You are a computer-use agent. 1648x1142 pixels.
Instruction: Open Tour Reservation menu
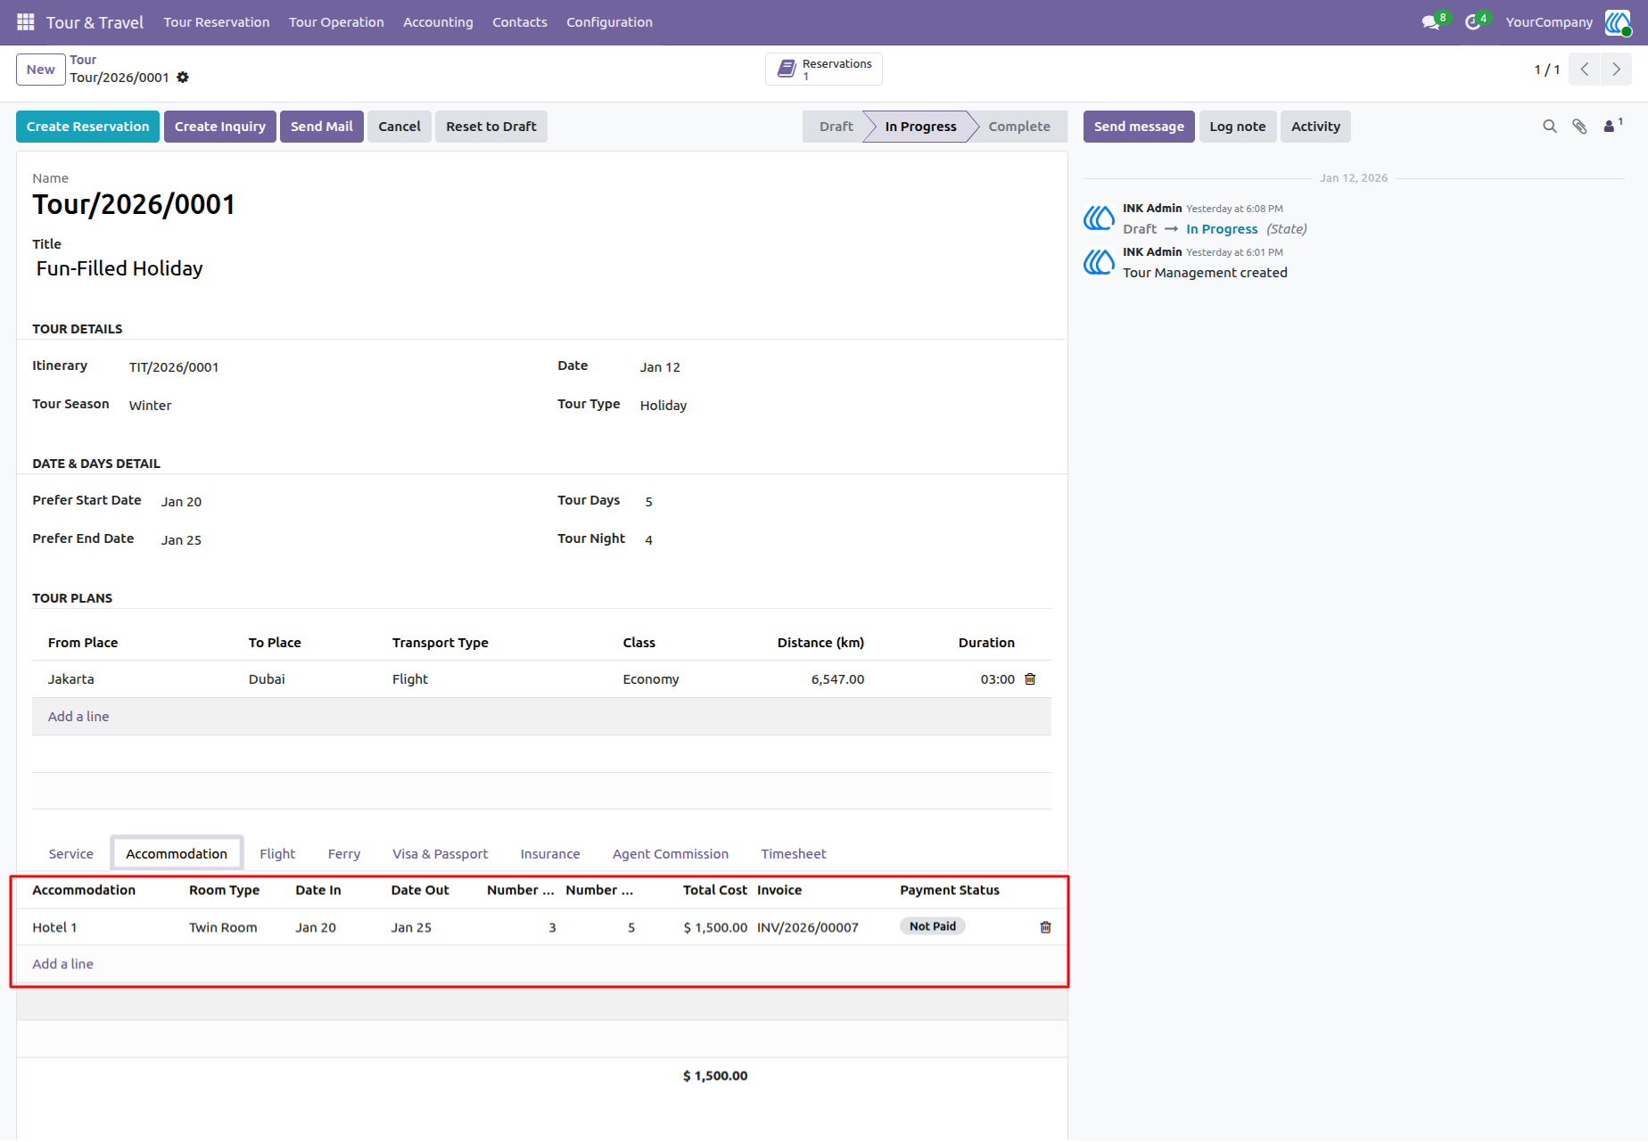pyautogui.click(x=217, y=22)
